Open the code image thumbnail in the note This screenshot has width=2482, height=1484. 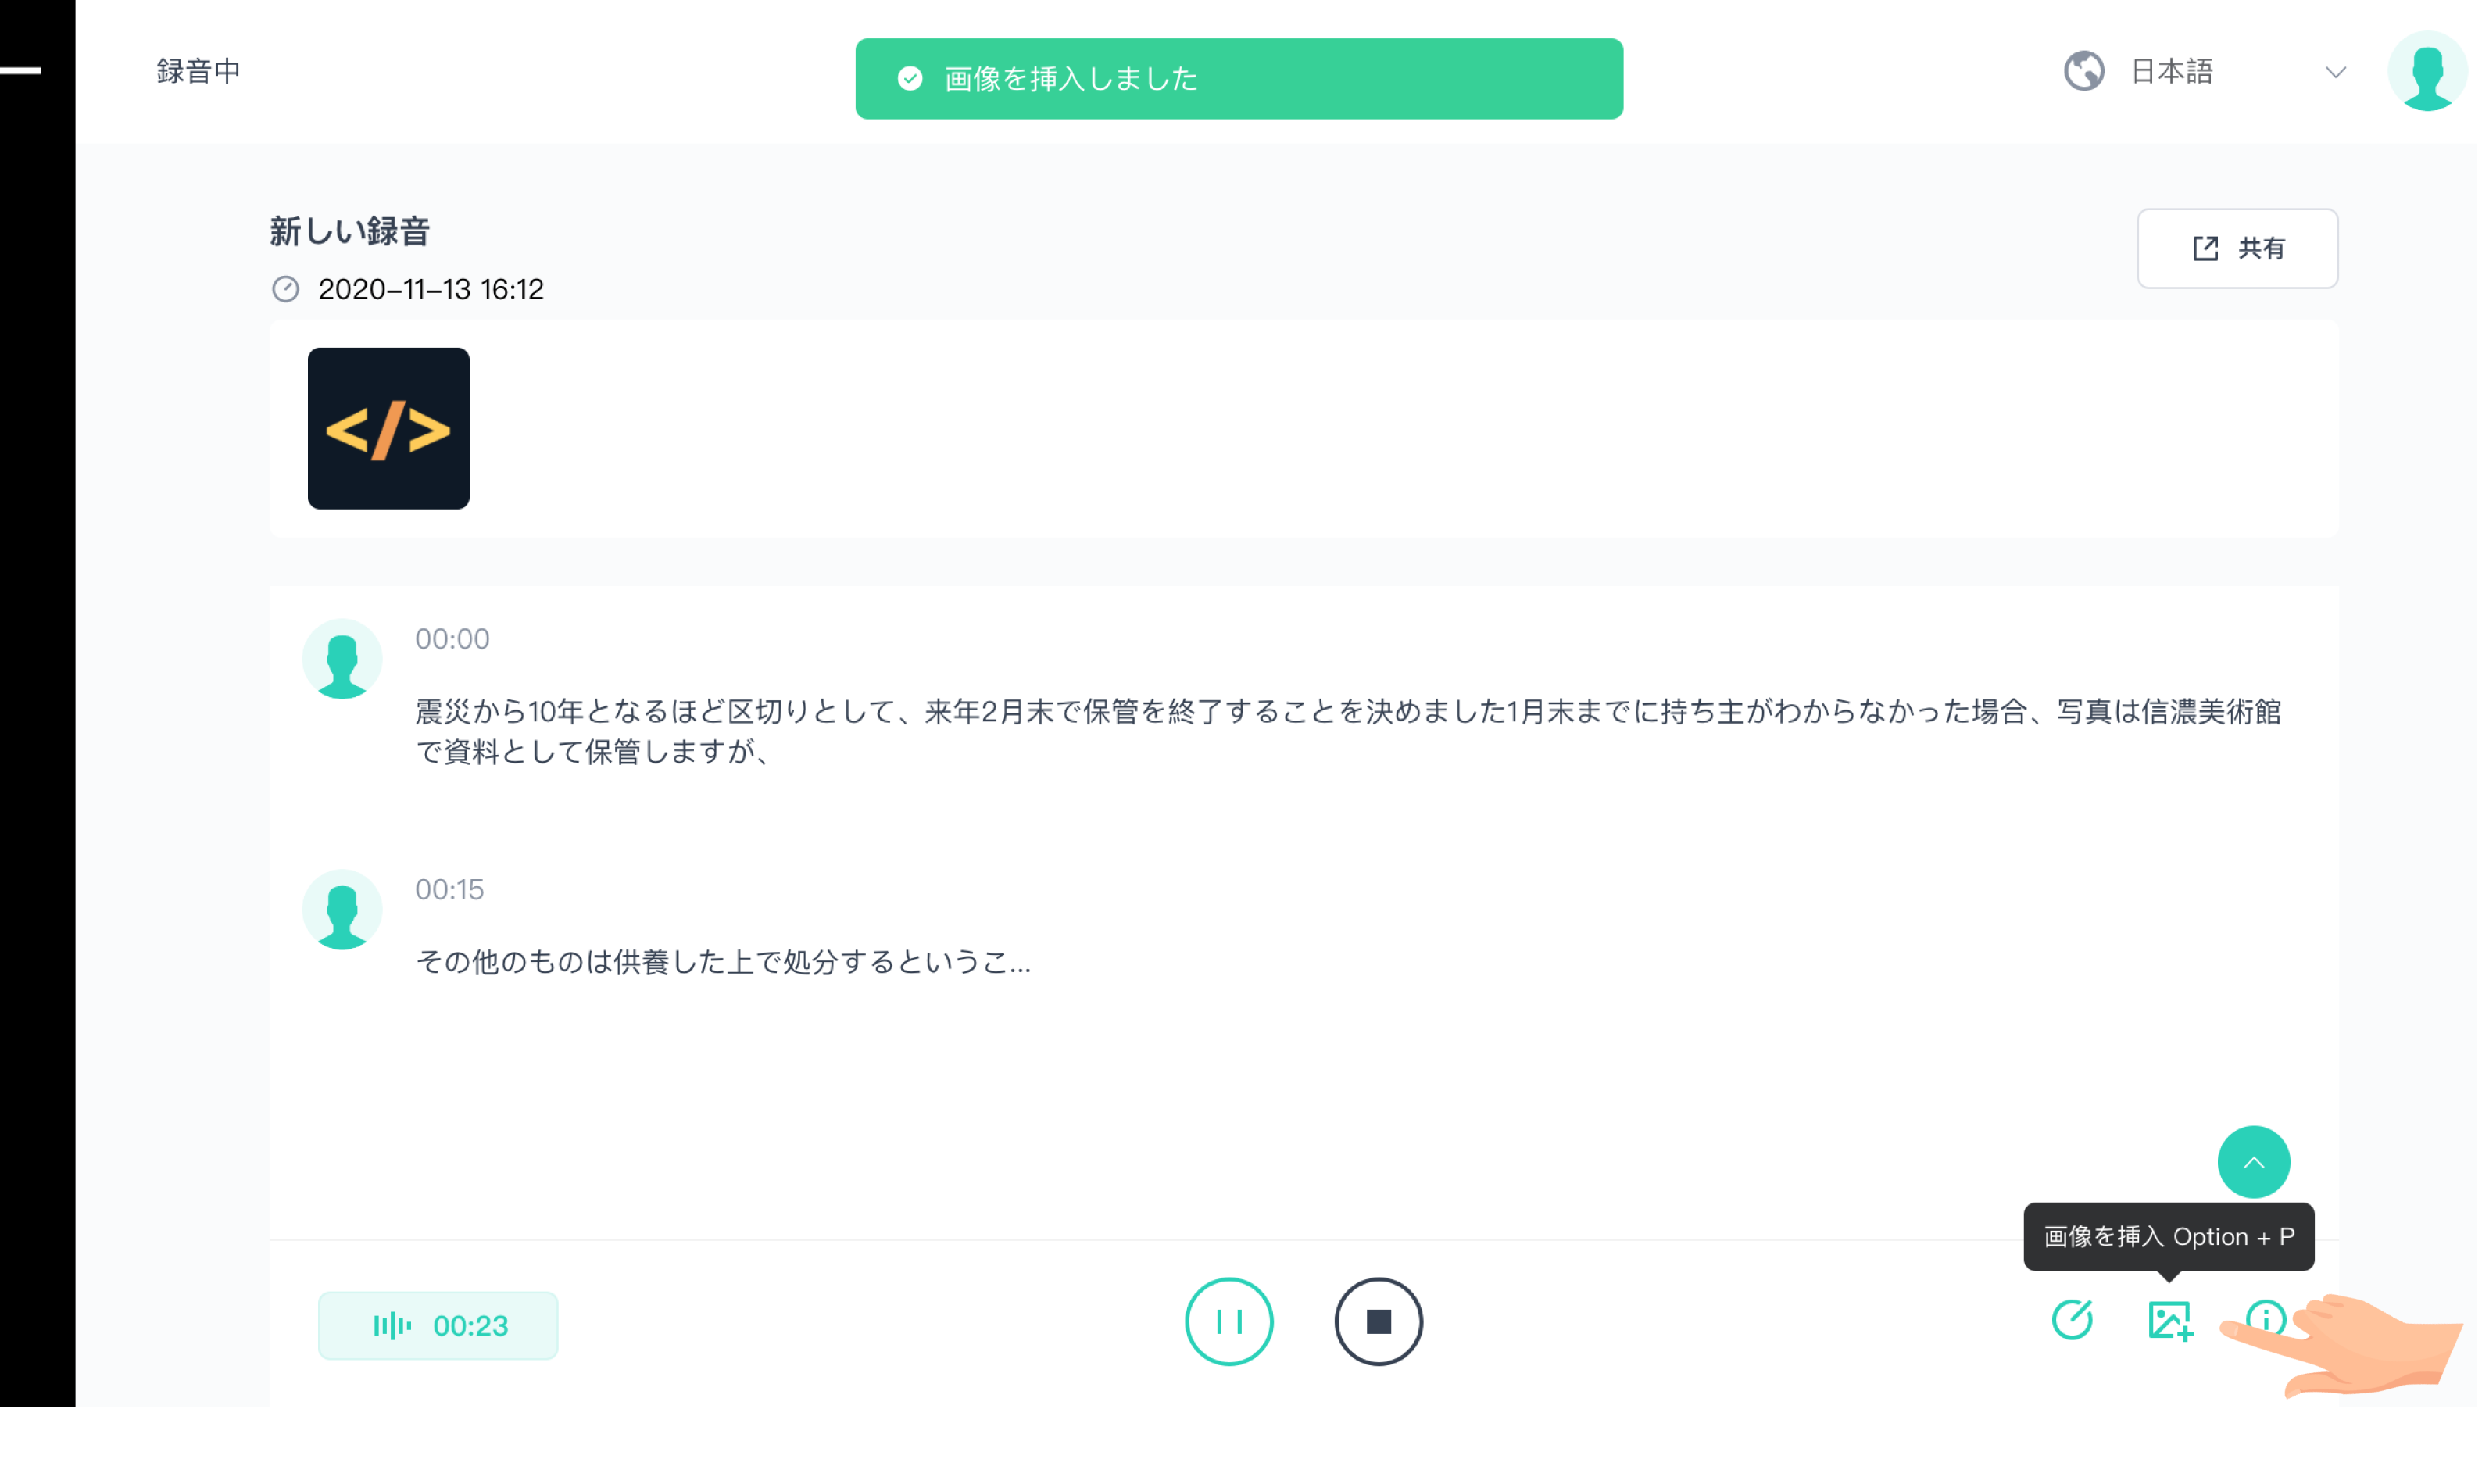388,428
